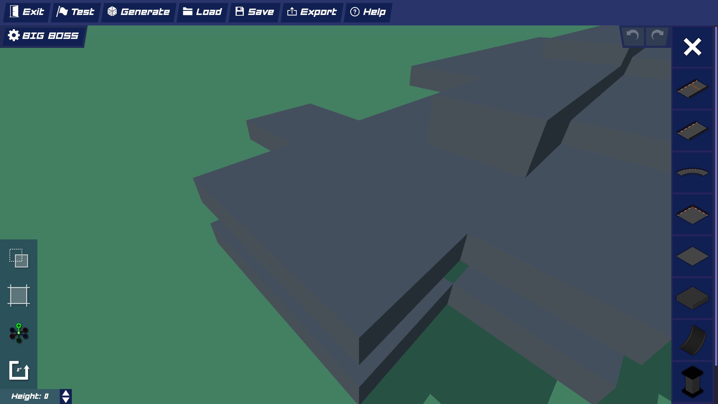The image size is (718, 404).
Task: Open BIG BOSS track settings
Action: [x=43, y=36]
